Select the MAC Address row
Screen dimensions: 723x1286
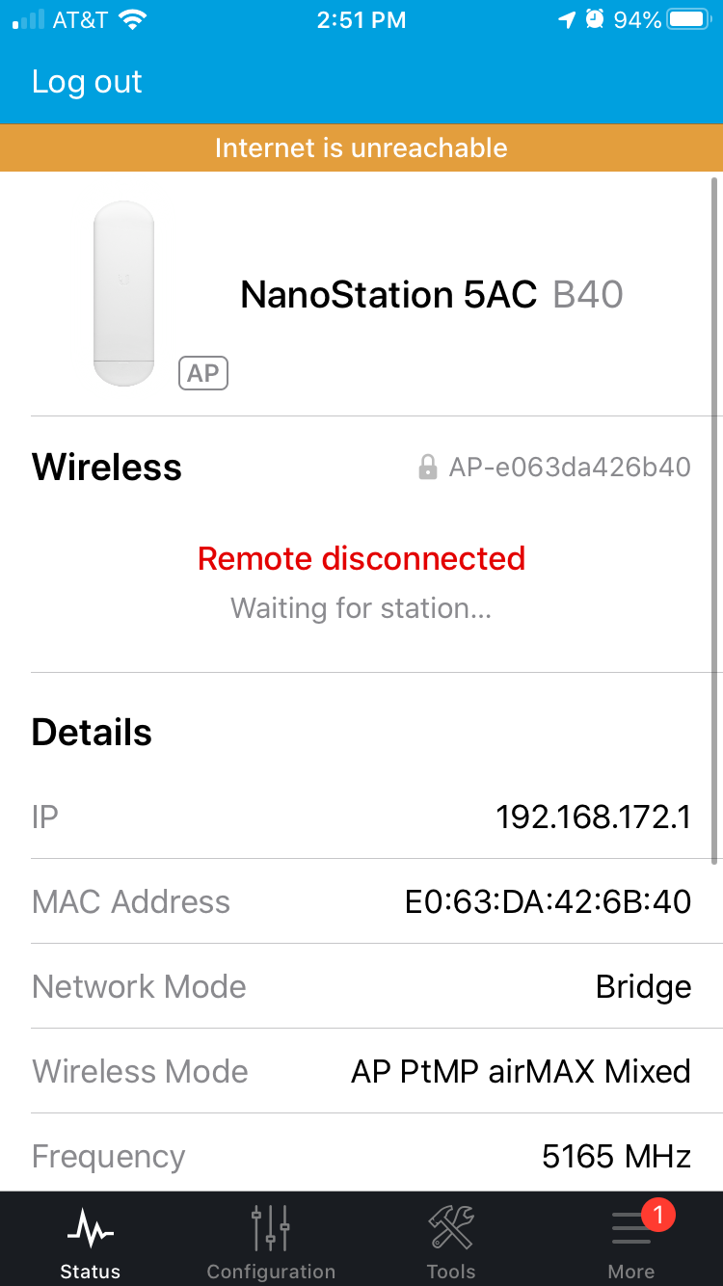coord(361,902)
